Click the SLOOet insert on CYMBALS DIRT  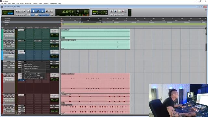point(21,30)
